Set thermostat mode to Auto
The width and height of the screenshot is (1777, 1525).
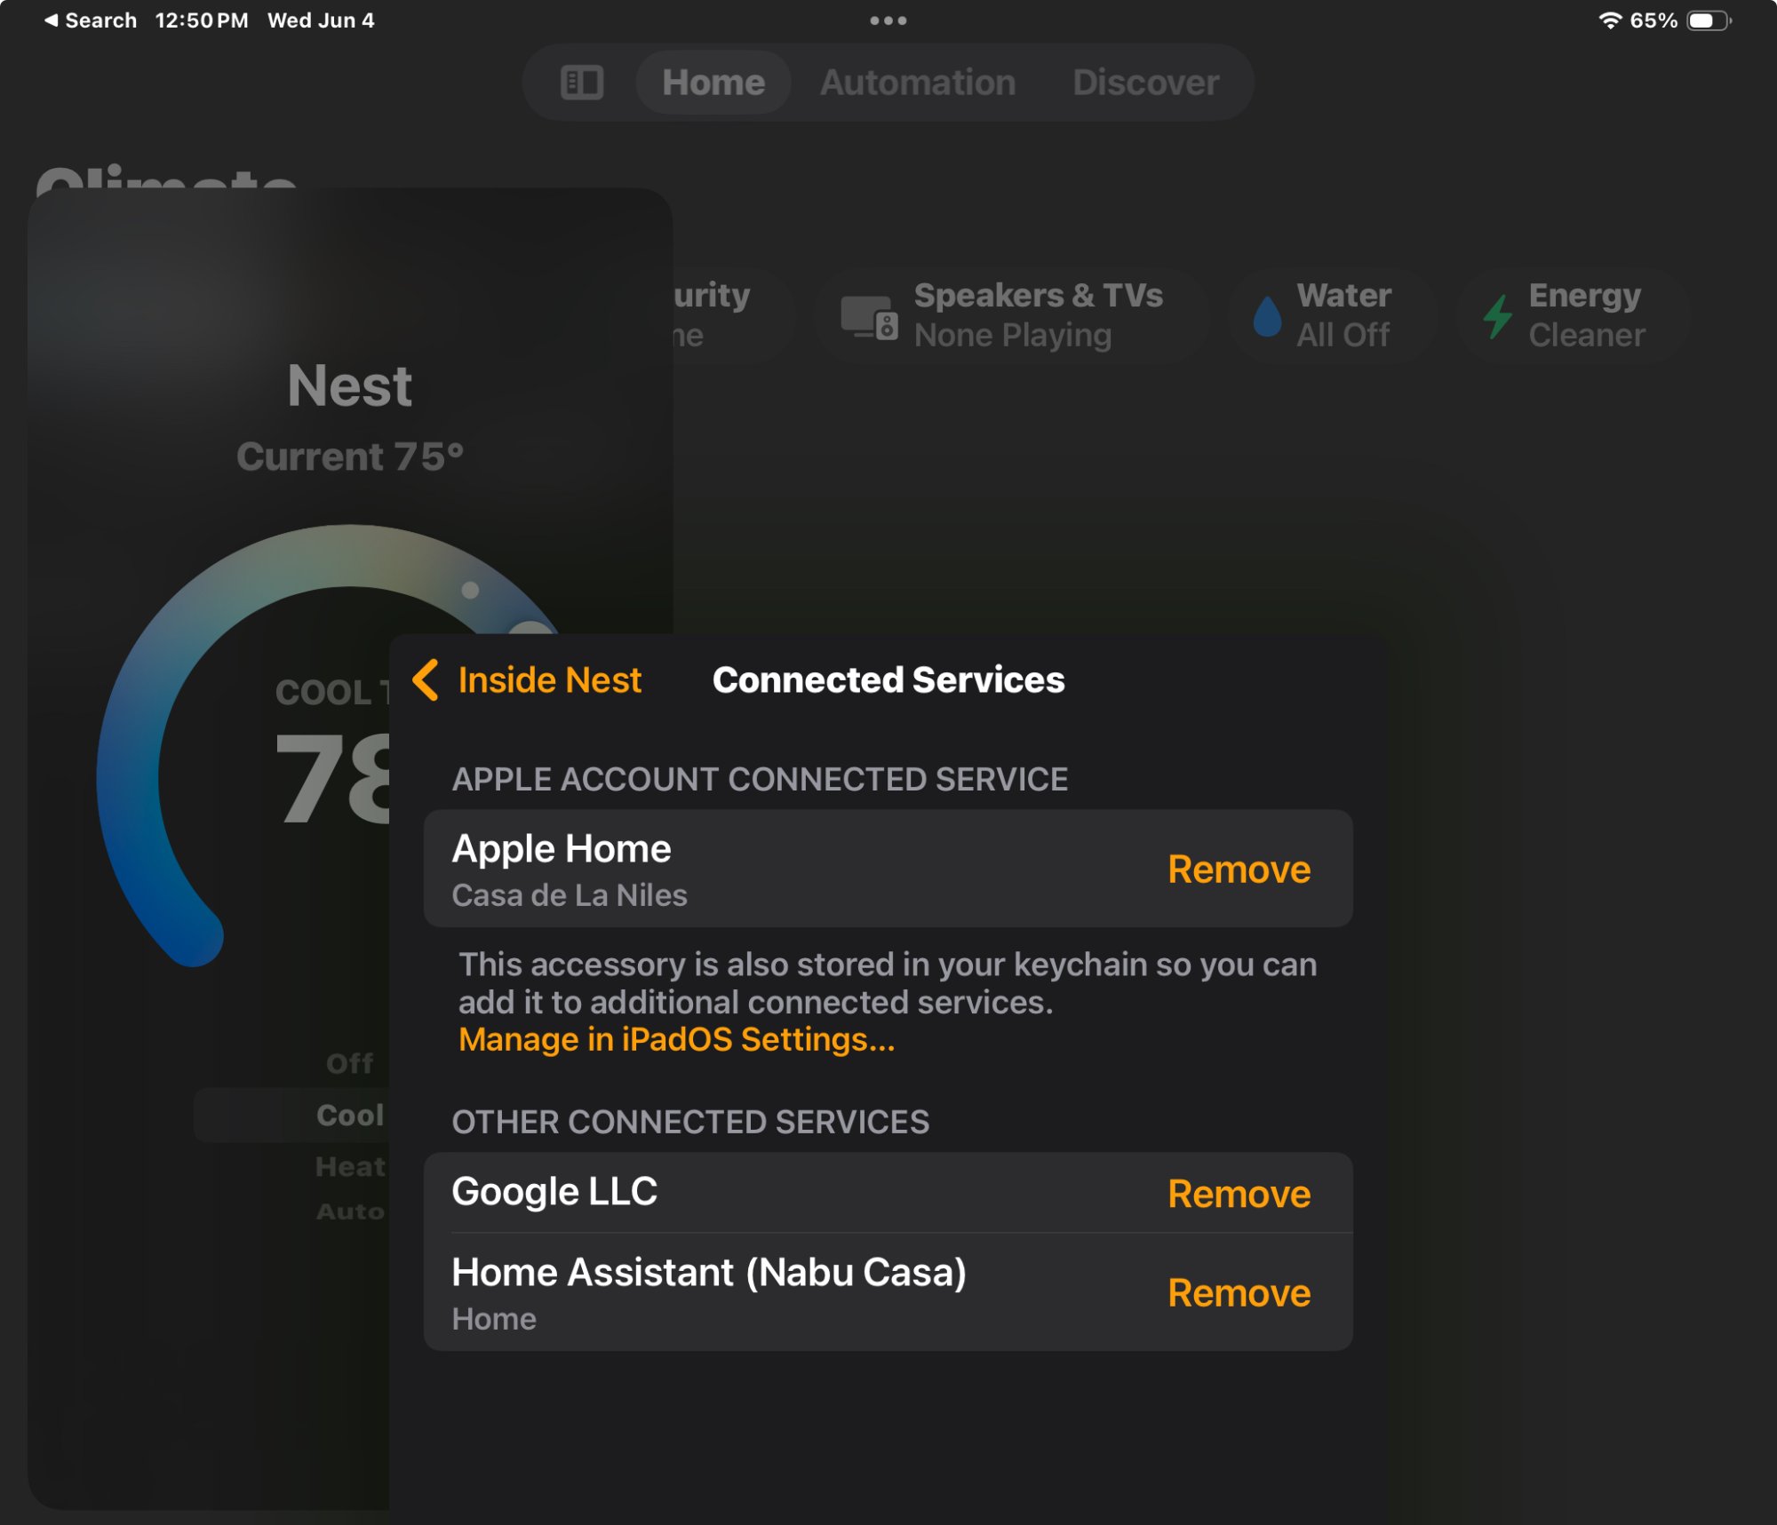349,1211
